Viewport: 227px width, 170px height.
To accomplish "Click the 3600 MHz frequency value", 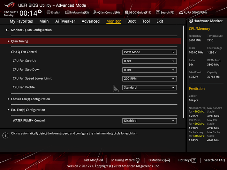I will (195, 40).
